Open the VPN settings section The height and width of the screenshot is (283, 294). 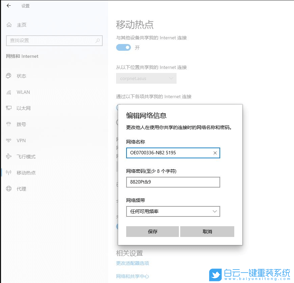click(9, 140)
